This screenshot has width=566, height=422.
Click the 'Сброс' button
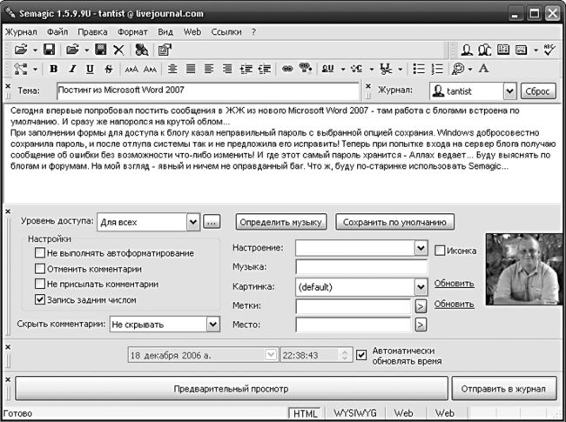[x=538, y=91]
